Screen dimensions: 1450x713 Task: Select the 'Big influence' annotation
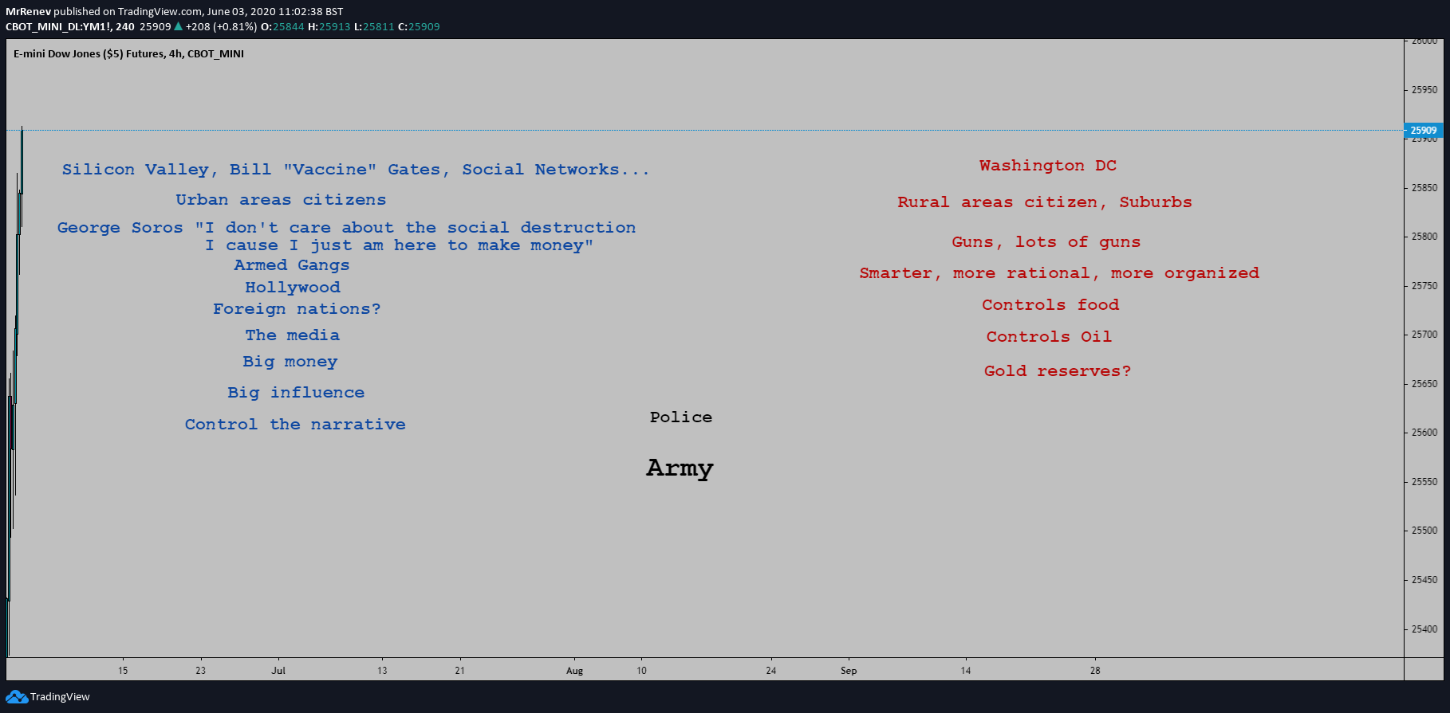(x=296, y=393)
